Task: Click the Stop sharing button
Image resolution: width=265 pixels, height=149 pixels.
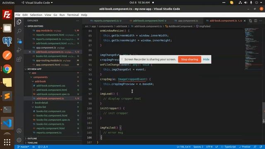Action: (x=190, y=59)
